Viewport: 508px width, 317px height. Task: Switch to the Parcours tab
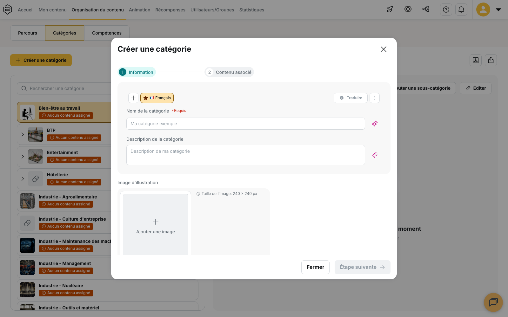point(28,33)
